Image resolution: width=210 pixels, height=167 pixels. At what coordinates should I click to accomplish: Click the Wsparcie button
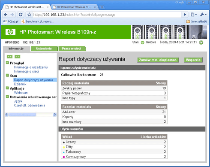[193, 60]
